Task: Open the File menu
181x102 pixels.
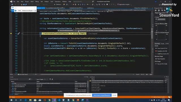Action: point(14,2)
